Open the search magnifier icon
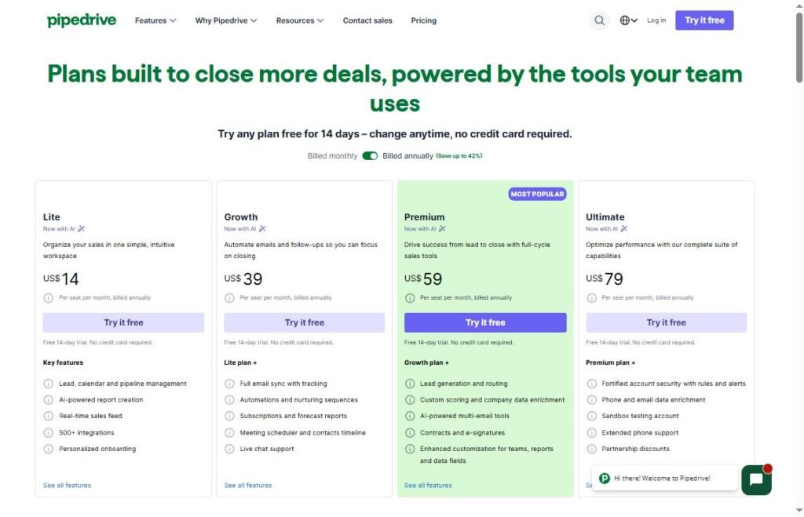The image size is (804, 517). [x=599, y=20]
